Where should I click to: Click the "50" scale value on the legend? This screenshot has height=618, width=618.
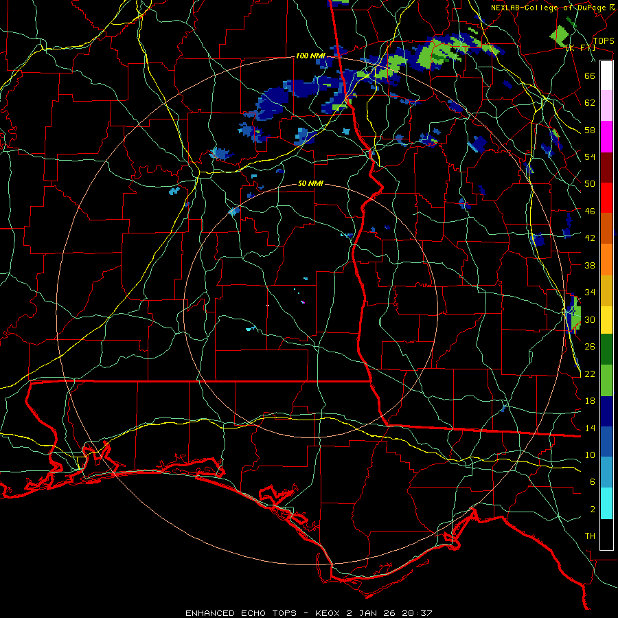tap(590, 184)
